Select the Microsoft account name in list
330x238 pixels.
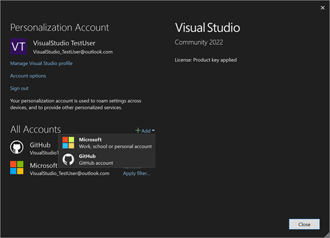(x=43, y=166)
